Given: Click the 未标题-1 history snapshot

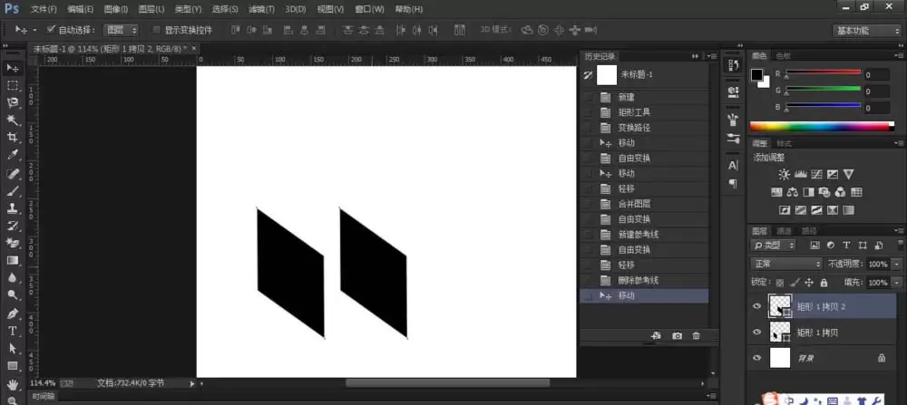Looking at the screenshot, I should (644, 75).
